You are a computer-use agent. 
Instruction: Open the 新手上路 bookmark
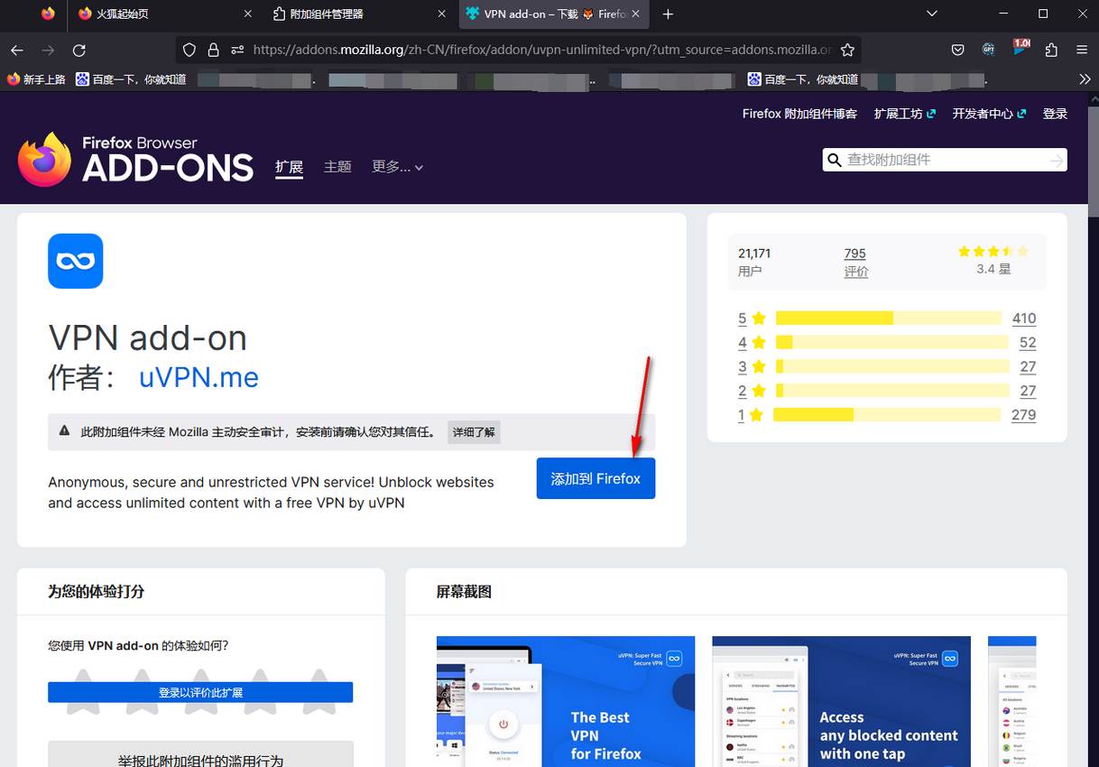(36, 79)
